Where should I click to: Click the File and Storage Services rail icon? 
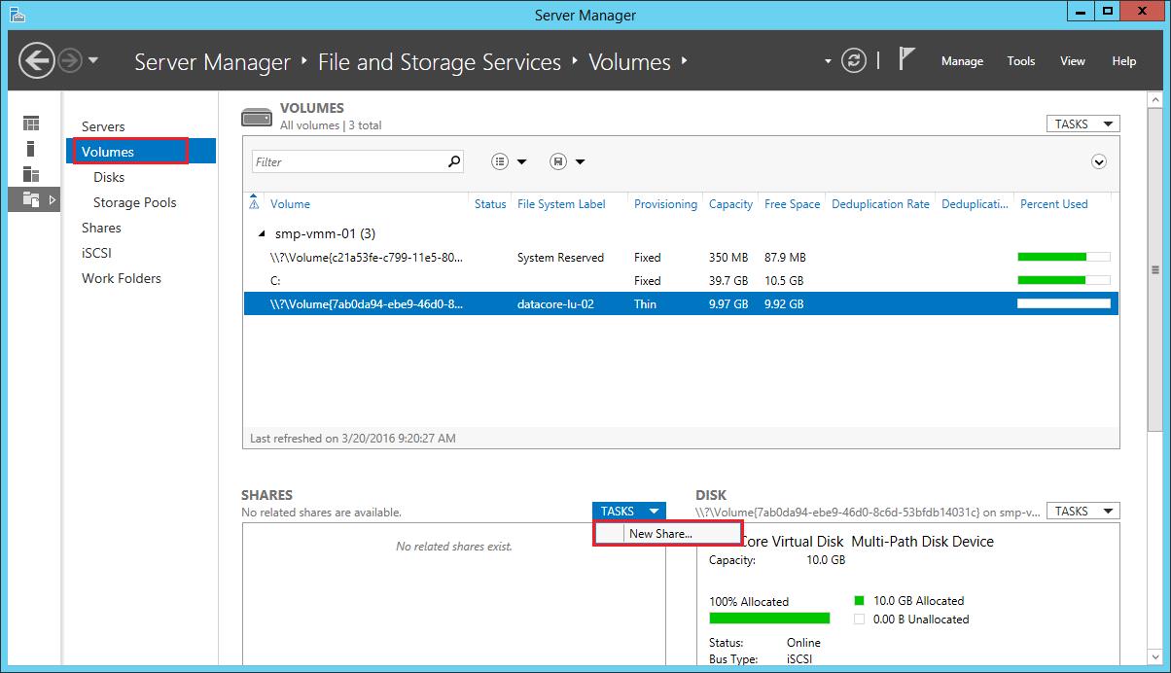[31, 199]
